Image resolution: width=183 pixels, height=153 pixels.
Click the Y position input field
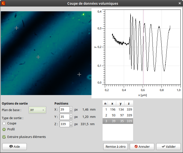(65, 117)
